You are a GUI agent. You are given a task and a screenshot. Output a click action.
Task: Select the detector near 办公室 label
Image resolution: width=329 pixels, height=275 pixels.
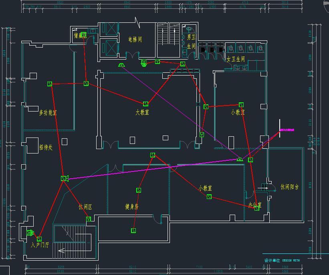[257, 208]
